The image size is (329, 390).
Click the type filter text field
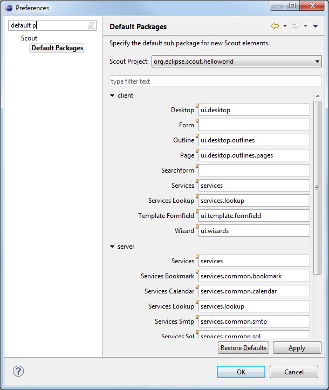click(x=216, y=81)
